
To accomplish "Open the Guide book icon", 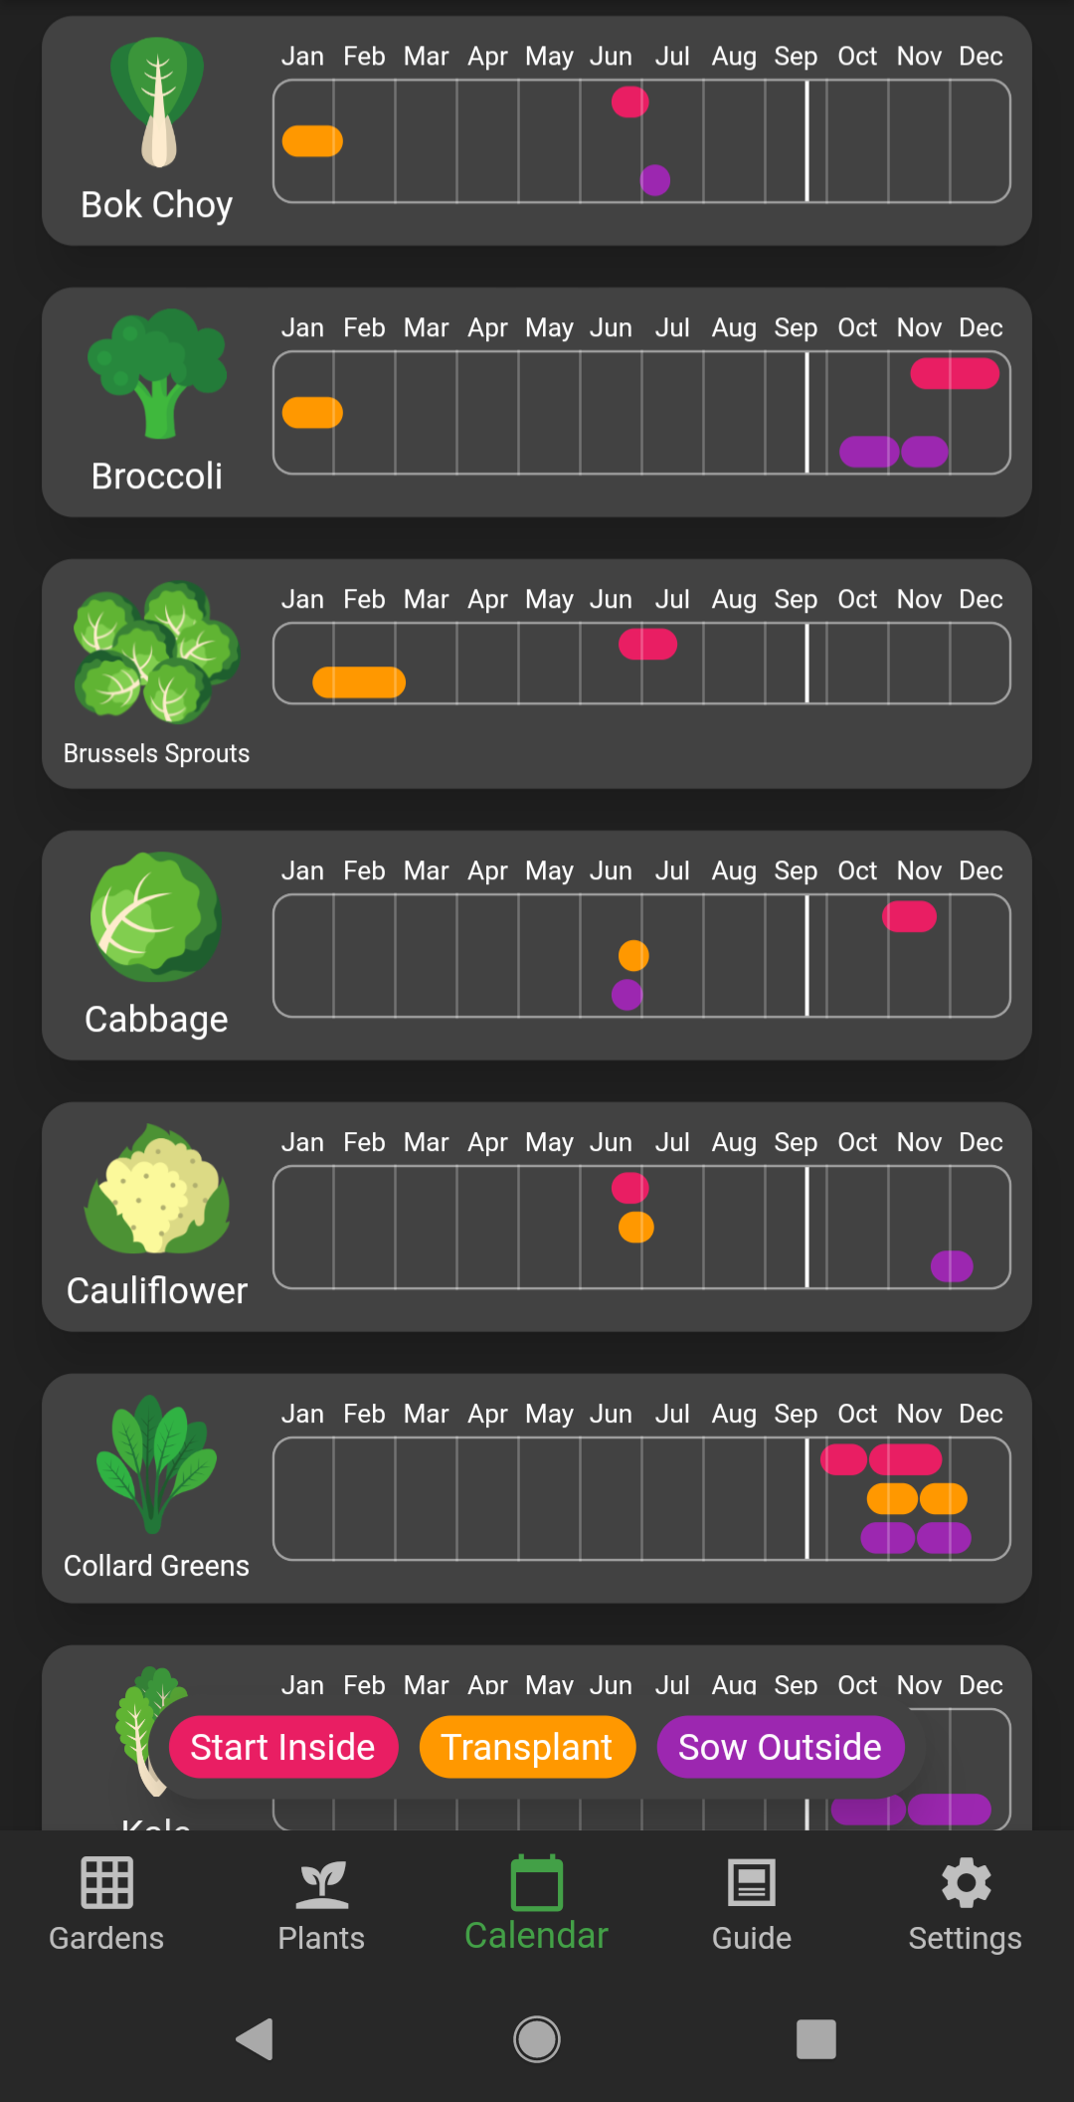I will click(x=752, y=1883).
